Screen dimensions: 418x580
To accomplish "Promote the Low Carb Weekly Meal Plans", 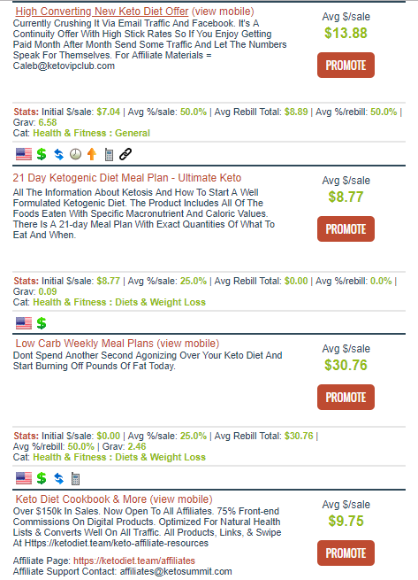I will tap(346, 398).
